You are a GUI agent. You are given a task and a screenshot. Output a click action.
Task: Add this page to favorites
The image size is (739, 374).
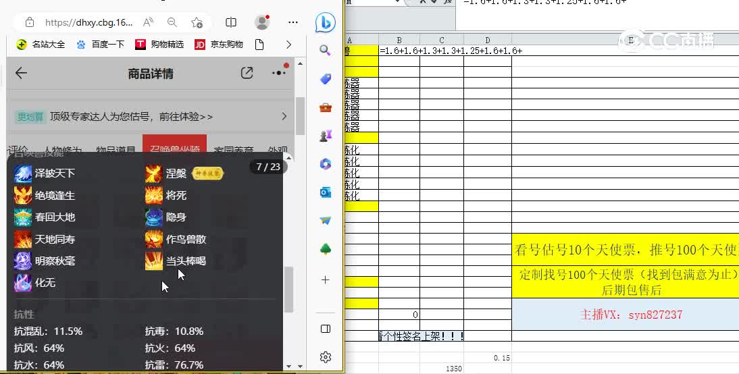197,22
